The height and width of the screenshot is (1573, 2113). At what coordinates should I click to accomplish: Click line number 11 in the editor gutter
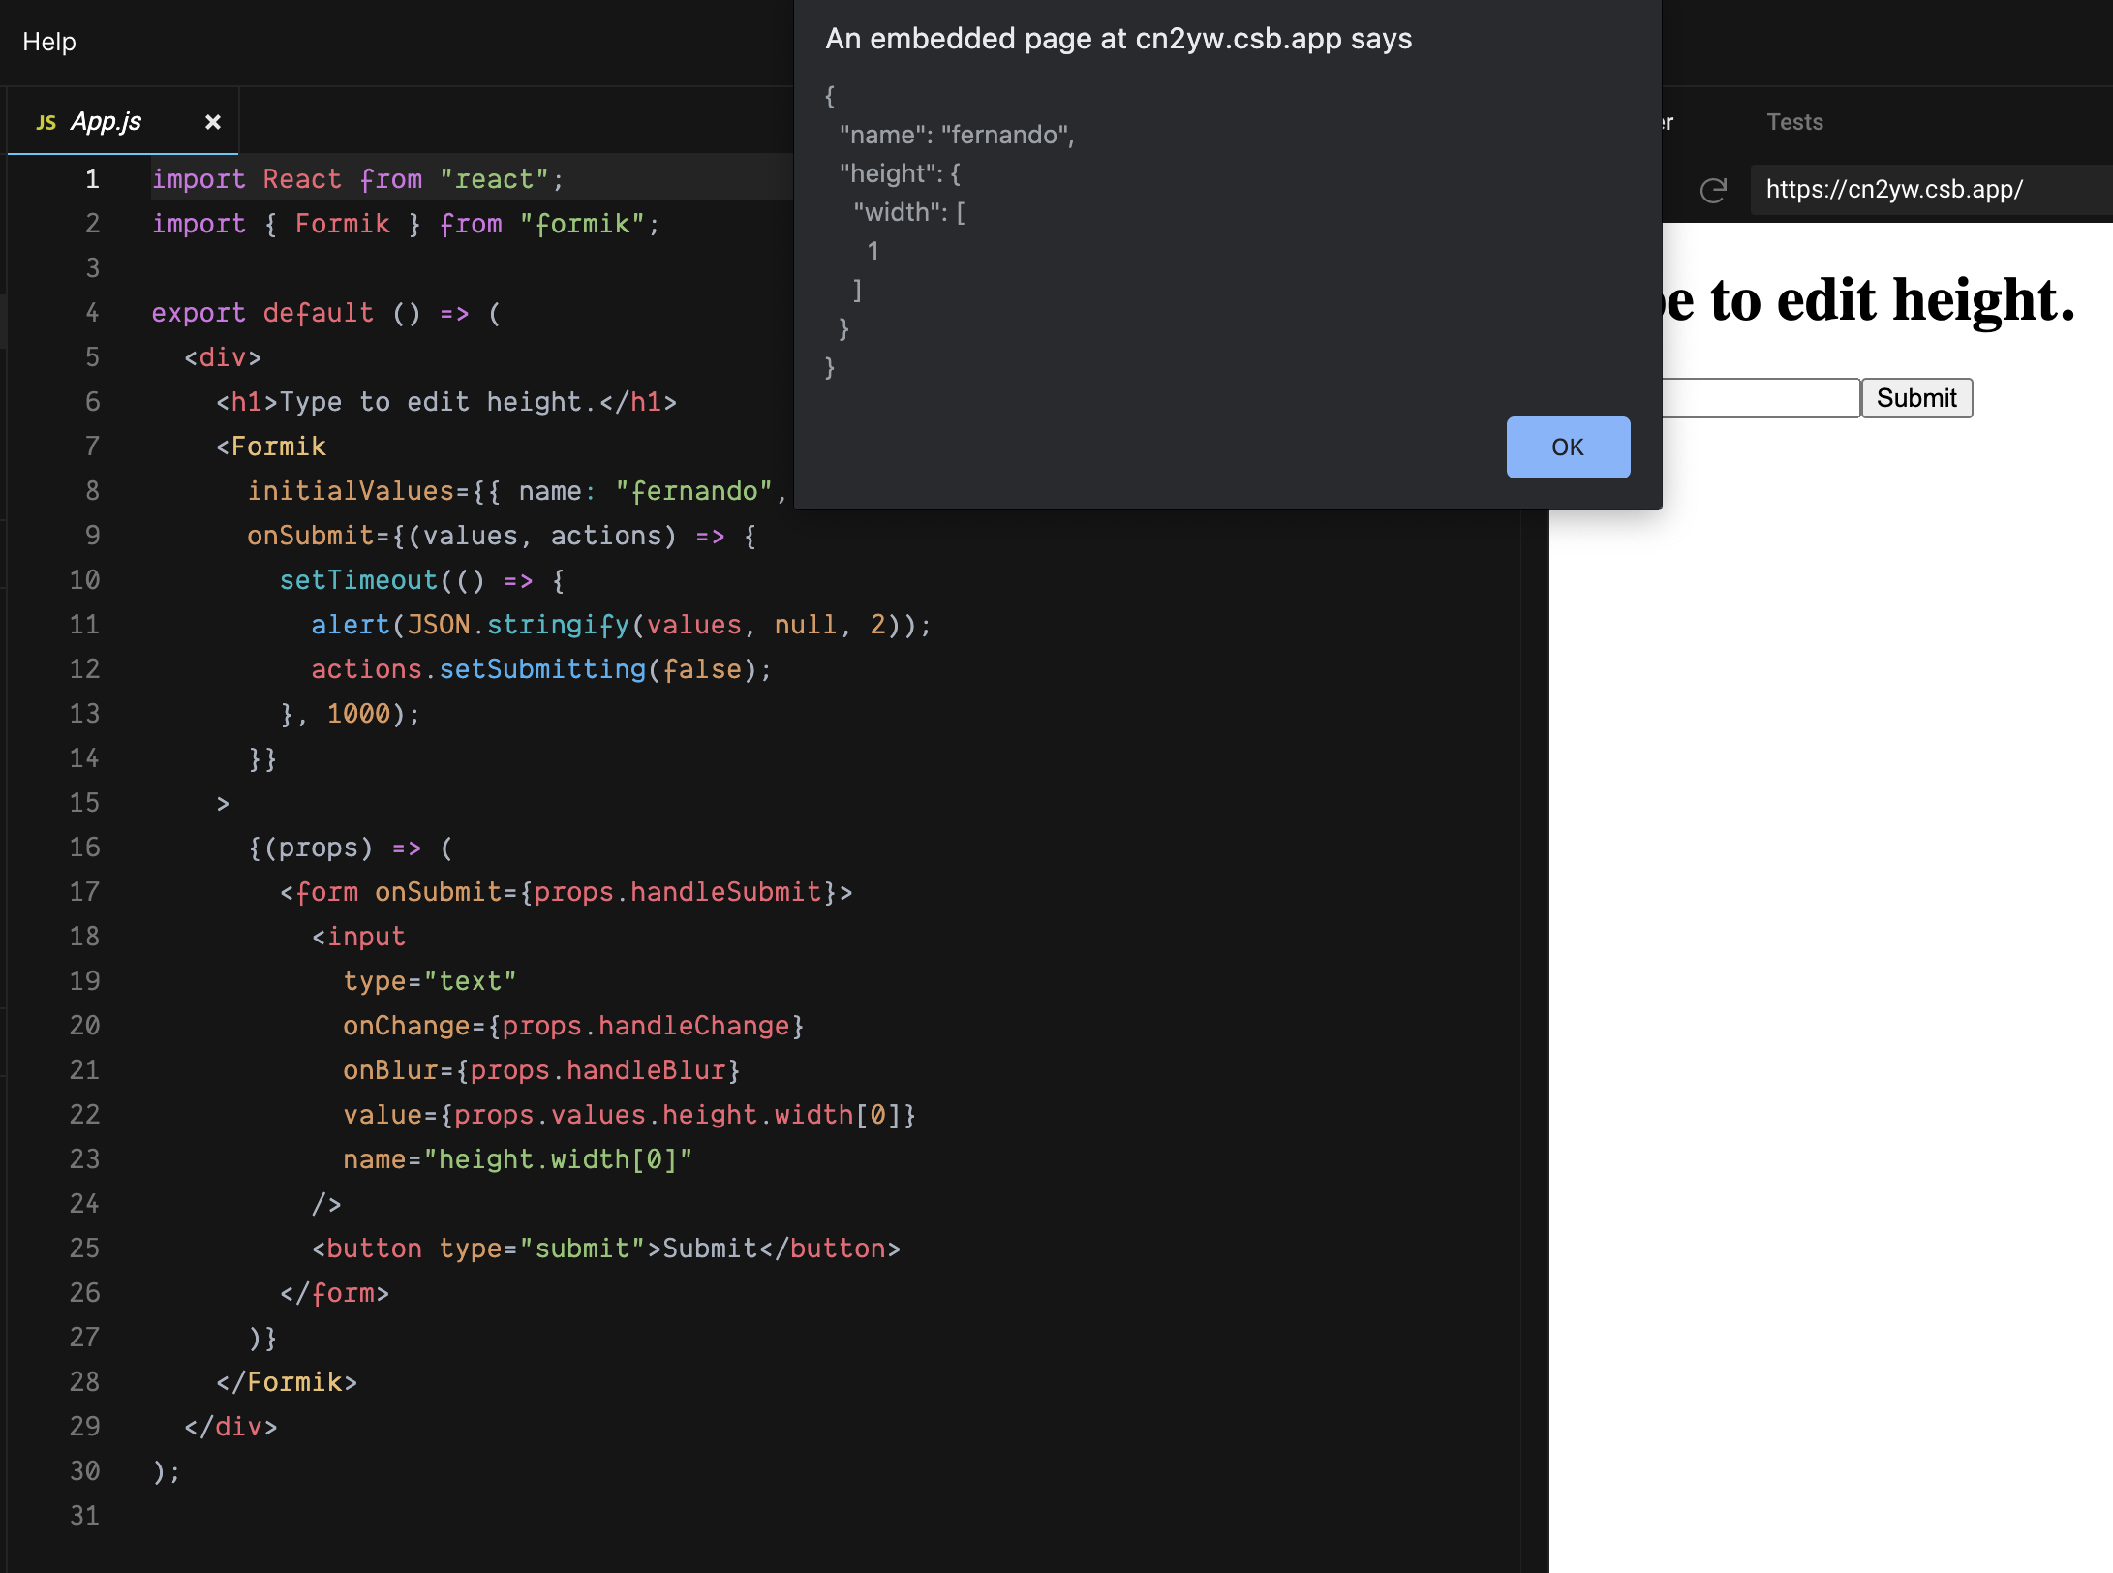click(84, 625)
